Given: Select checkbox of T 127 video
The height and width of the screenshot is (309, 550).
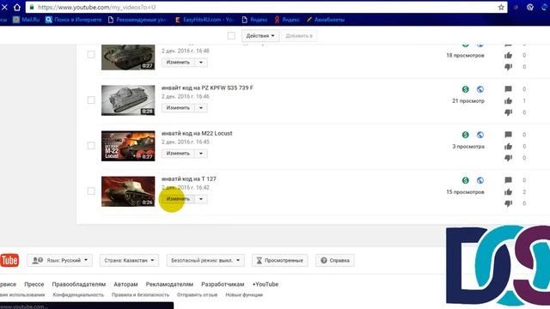Looking at the screenshot, I should pos(91,191).
